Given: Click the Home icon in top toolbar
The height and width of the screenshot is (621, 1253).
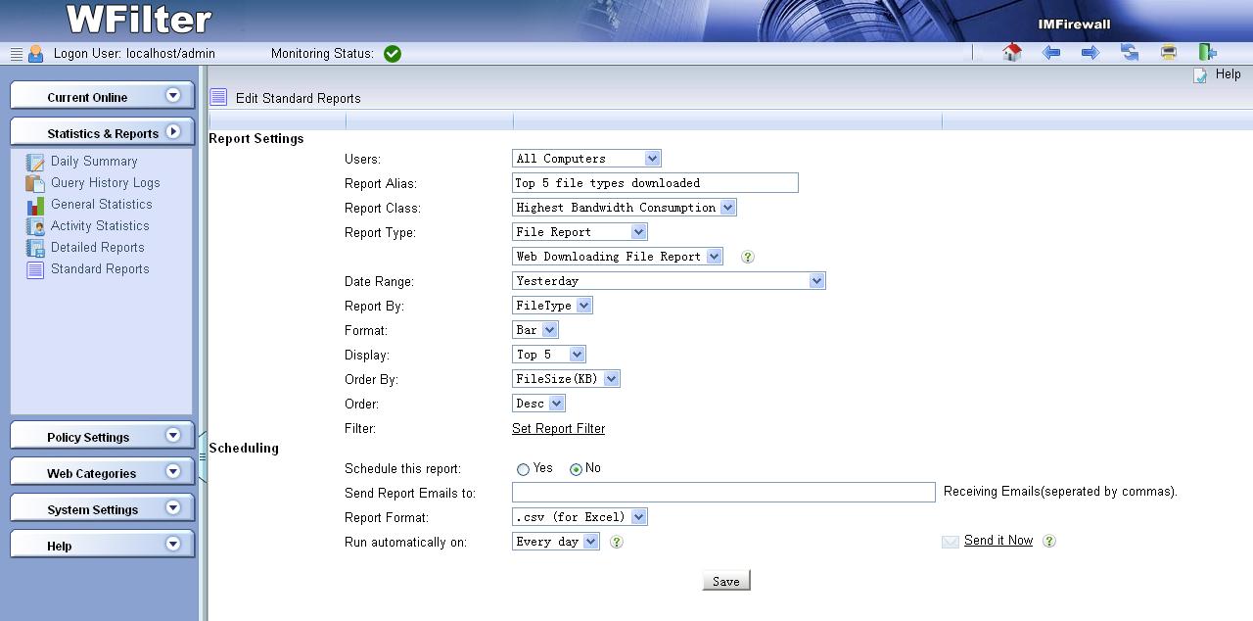Looking at the screenshot, I should (x=1012, y=53).
